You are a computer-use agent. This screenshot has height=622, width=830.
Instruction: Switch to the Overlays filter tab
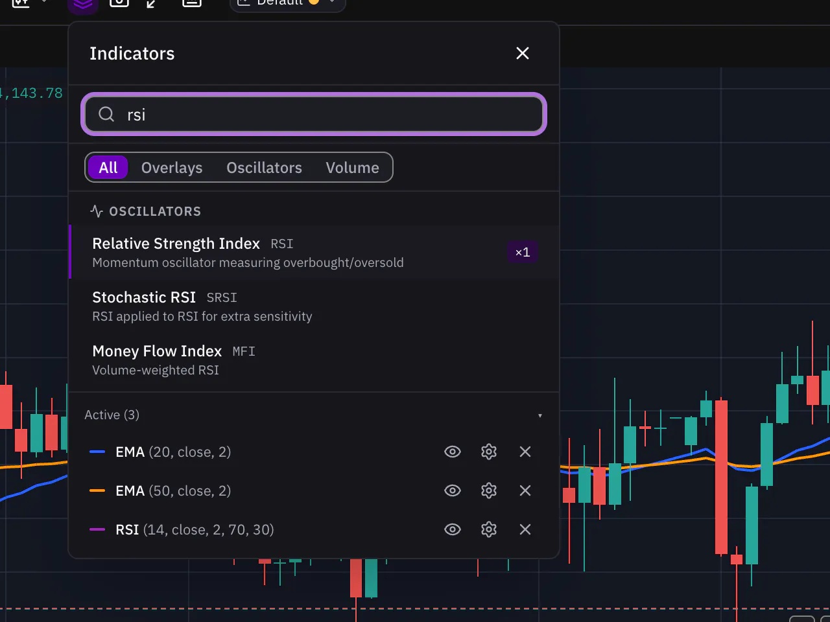point(172,167)
